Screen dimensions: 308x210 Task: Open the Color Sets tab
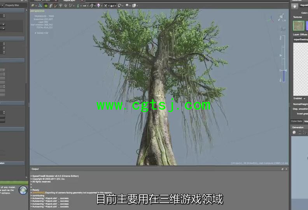[297, 121]
